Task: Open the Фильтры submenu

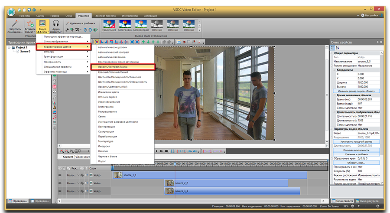Action: (64, 52)
